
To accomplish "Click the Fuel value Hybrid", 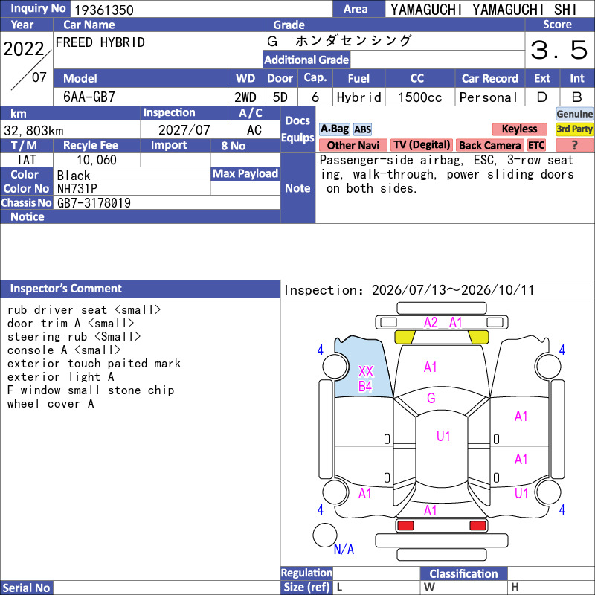I will click(x=359, y=97).
